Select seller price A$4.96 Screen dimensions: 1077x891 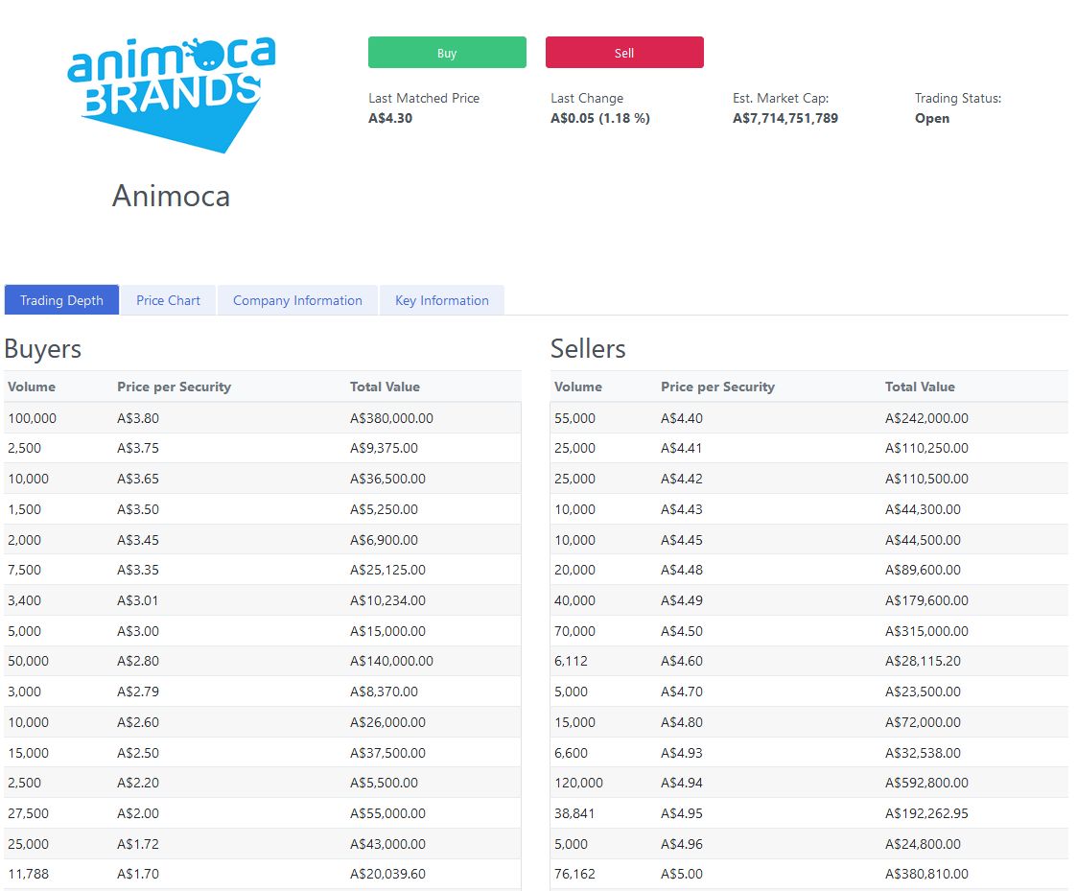682,844
